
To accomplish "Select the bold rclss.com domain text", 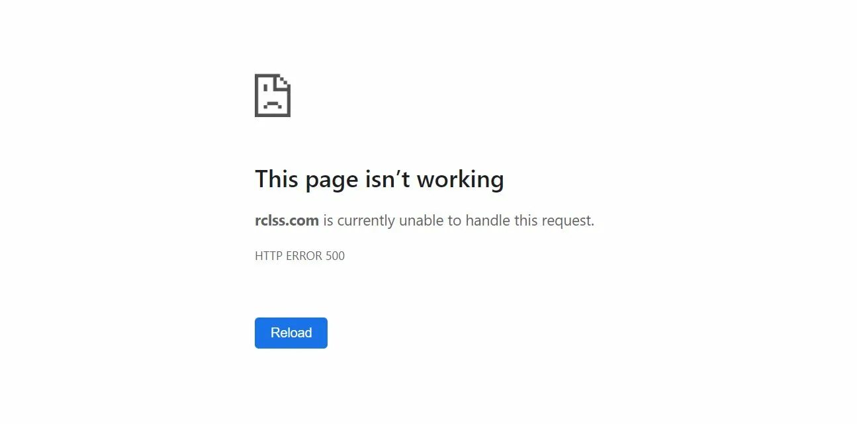I will point(287,220).
